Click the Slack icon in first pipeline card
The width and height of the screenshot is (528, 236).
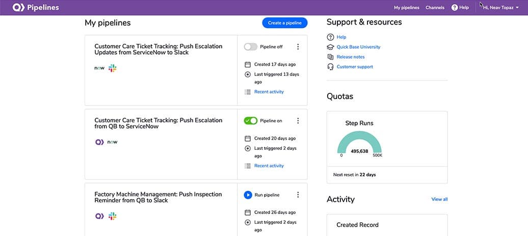coord(113,68)
